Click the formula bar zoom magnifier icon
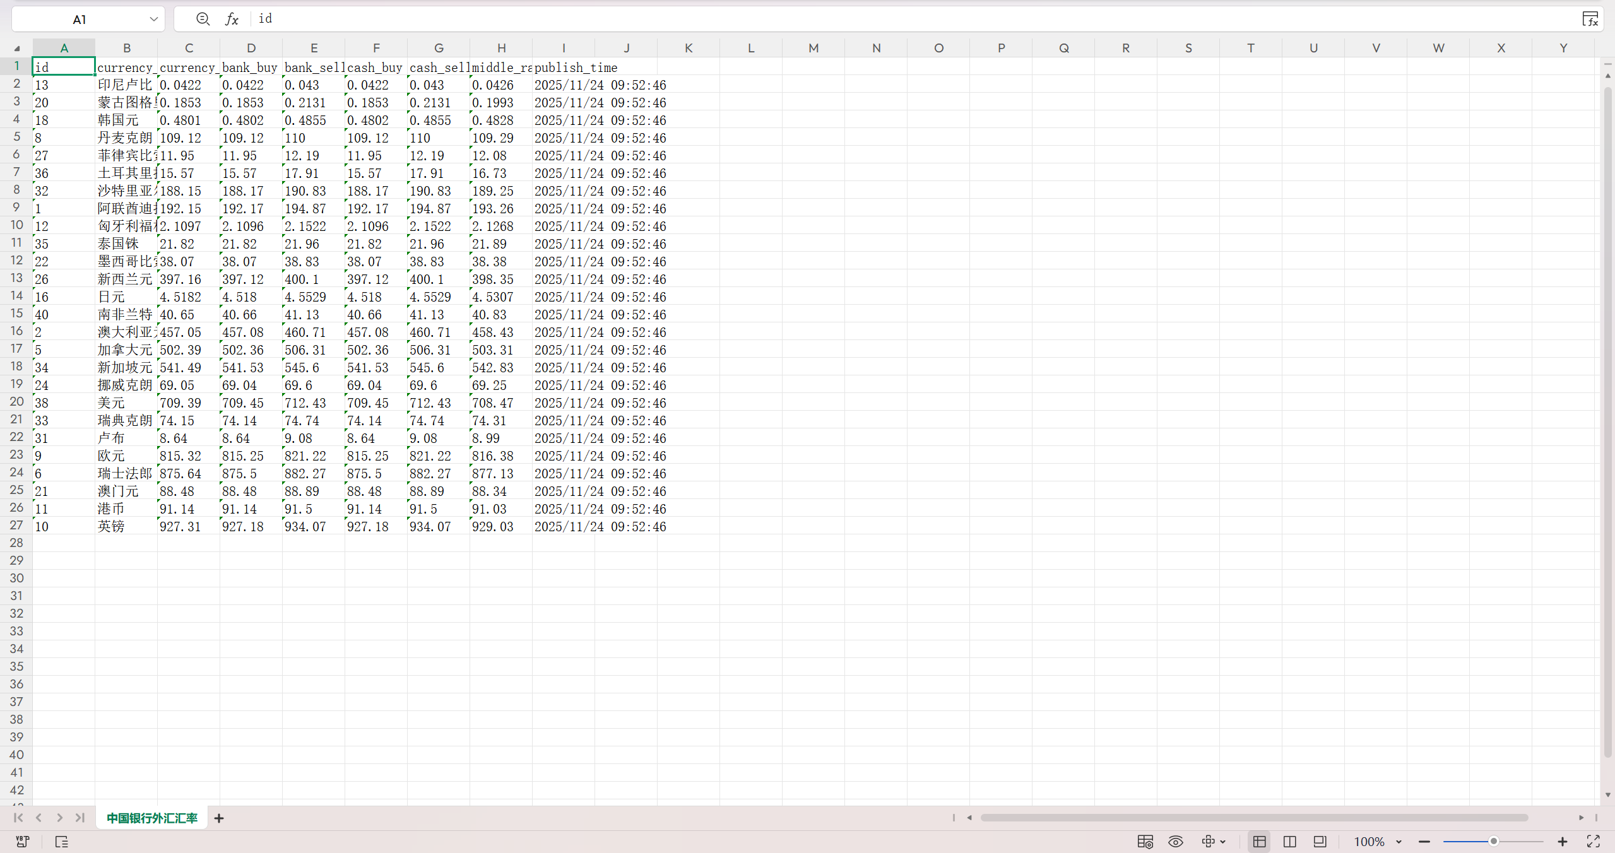This screenshot has width=1615, height=853. point(203,19)
